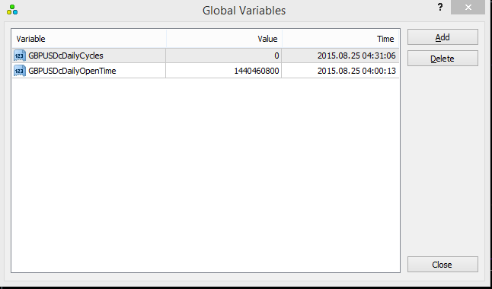
Task: Click the time 2015.08.25 04:00:13
Action: click(356, 71)
